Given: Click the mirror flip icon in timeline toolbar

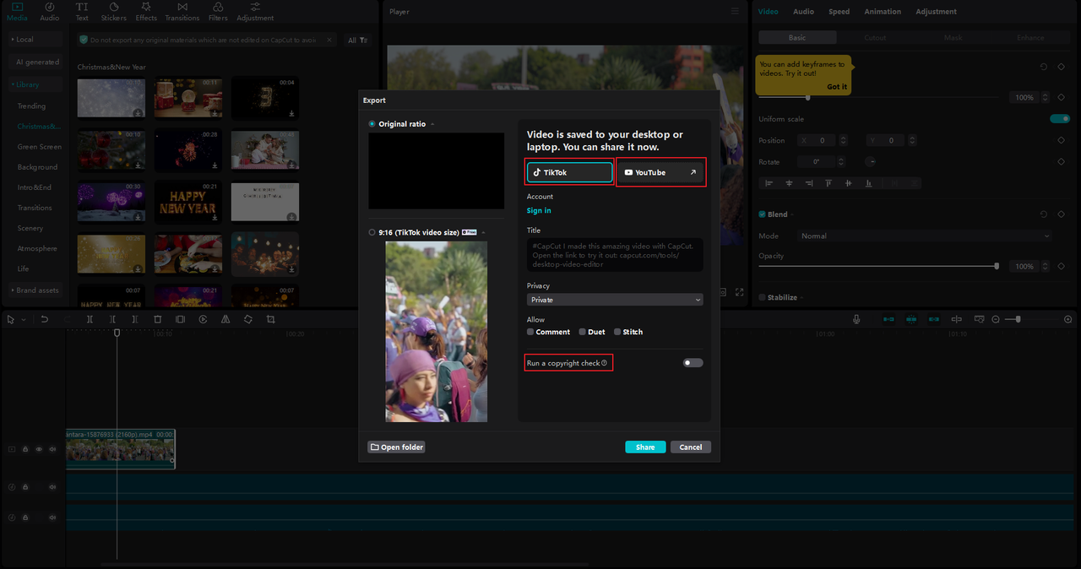Looking at the screenshot, I should click(225, 319).
